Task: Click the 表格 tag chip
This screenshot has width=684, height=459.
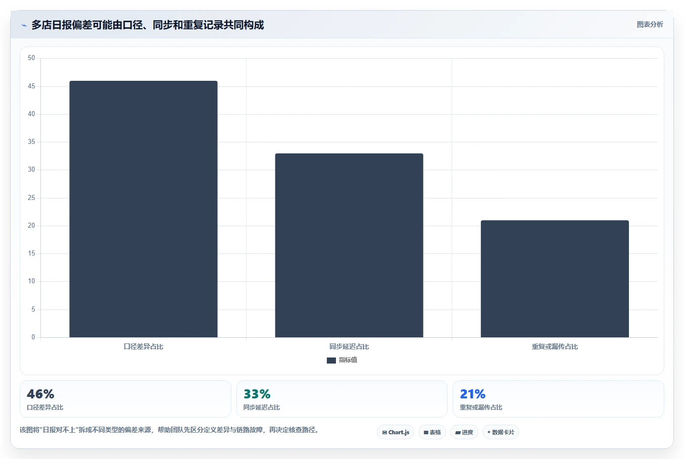Action: pyautogui.click(x=432, y=432)
